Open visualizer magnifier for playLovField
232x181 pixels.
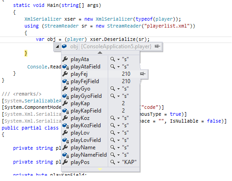pyautogui.click(x=113, y=140)
